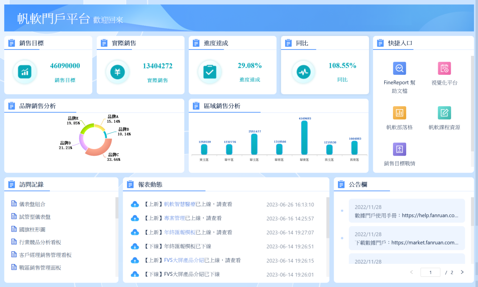Click the 同比 pulse icon circle

(x=303, y=72)
